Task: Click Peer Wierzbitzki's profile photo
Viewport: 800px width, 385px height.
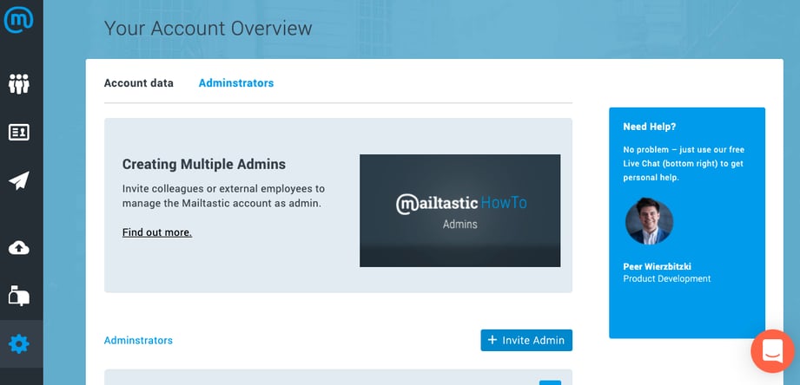Action: [x=649, y=222]
